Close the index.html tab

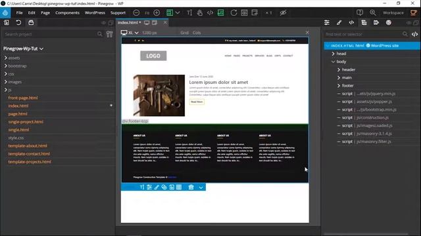[165, 23]
